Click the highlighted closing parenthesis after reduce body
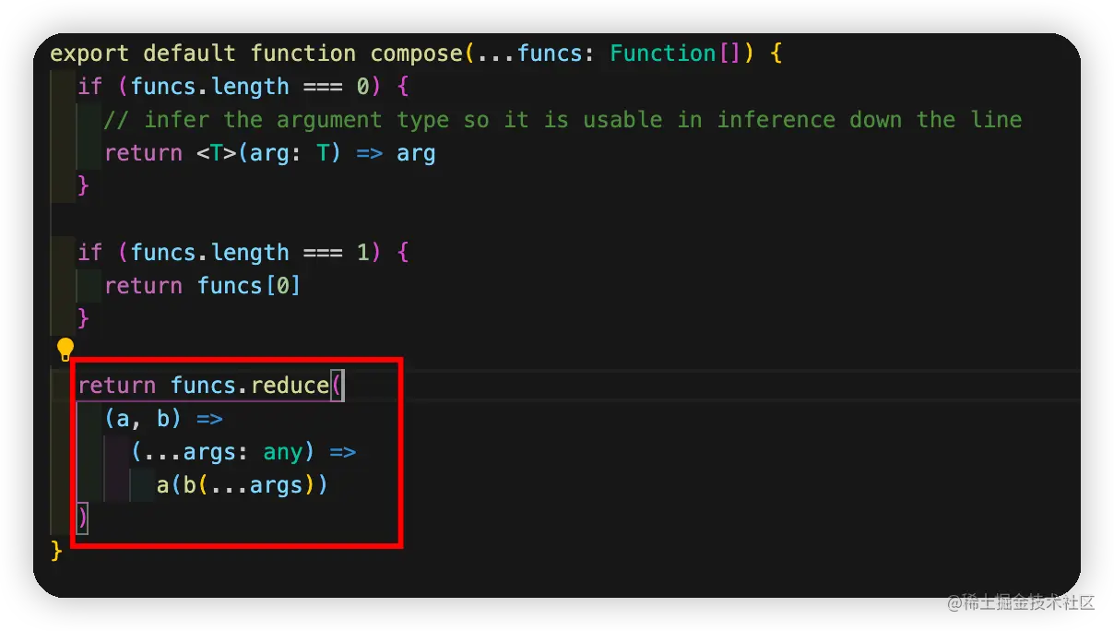The height and width of the screenshot is (631, 1114). (83, 518)
